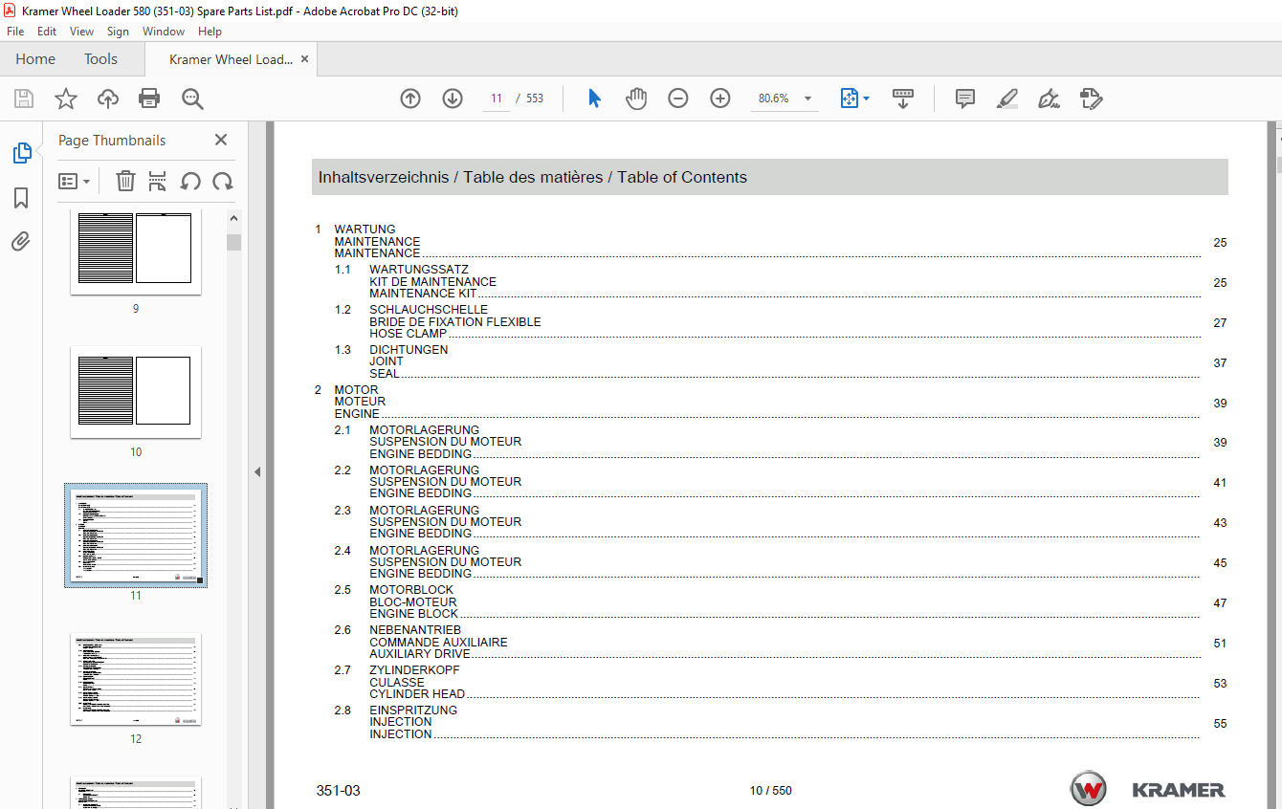The height and width of the screenshot is (809, 1282).
Task: Switch to the Home tab
Action: coord(35,59)
